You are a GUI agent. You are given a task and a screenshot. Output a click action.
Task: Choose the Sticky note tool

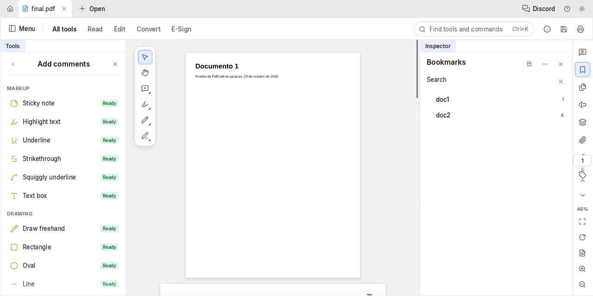click(63, 103)
